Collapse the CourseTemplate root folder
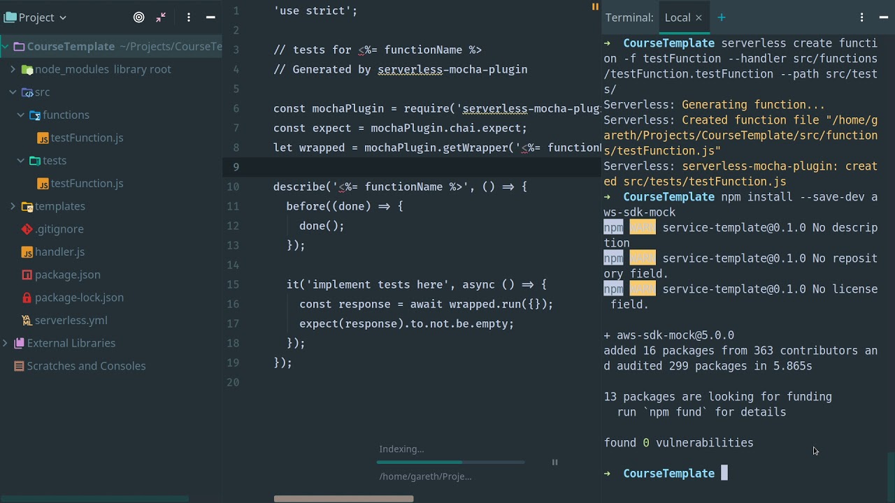 [x=5, y=47]
